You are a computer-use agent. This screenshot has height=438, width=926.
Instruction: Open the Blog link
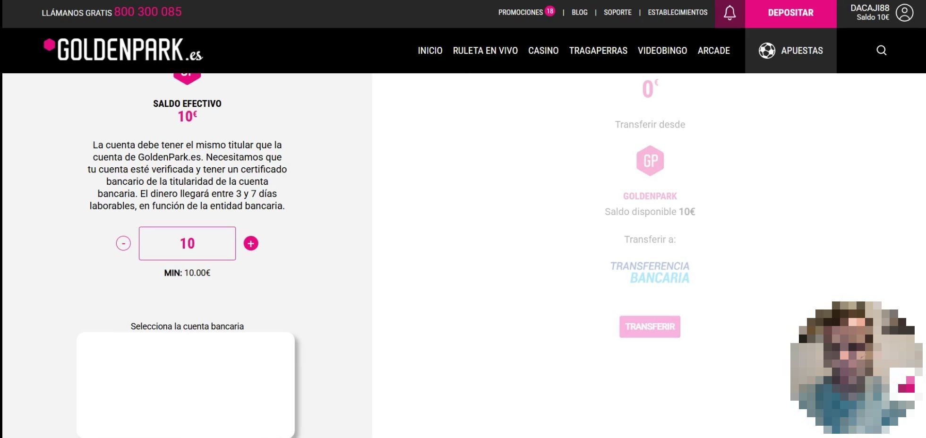click(x=579, y=12)
